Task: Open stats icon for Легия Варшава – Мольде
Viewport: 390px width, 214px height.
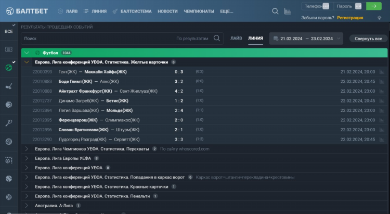Action: click(382, 110)
